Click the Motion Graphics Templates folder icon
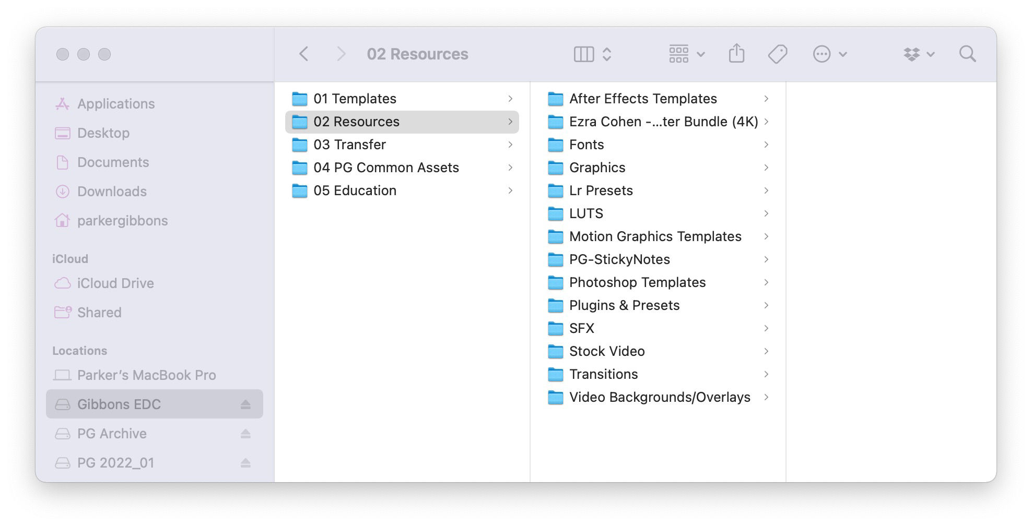1032x526 pixels. pyautogui.click(x=555, y=236)
